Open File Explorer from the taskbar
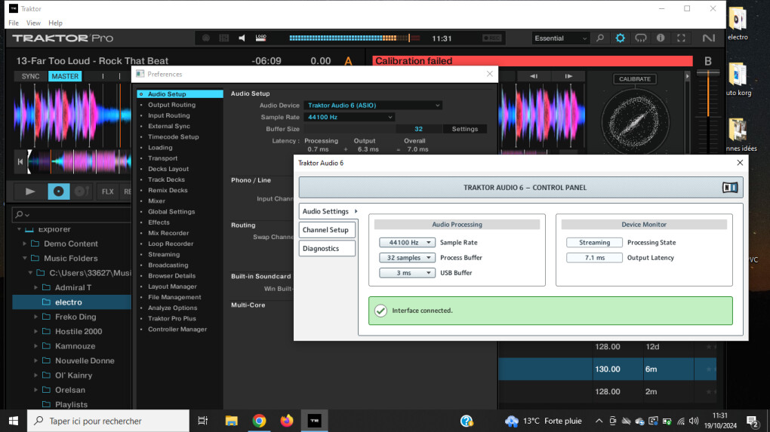 pyautogui.click(x=231, y=421)
